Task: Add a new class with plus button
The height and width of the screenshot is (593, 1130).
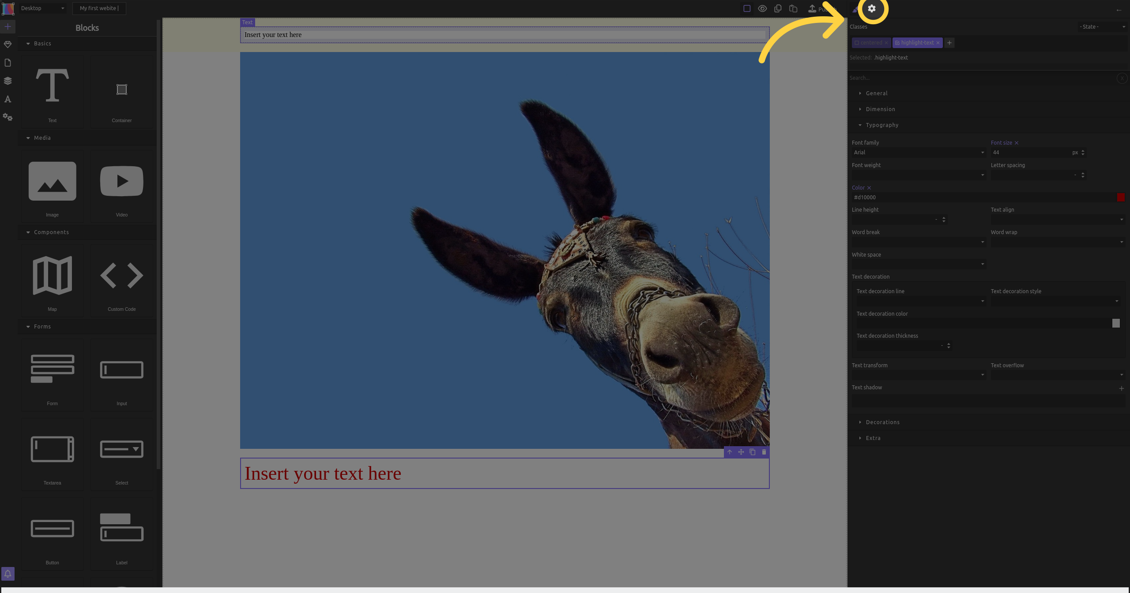Action: (949, 43)
